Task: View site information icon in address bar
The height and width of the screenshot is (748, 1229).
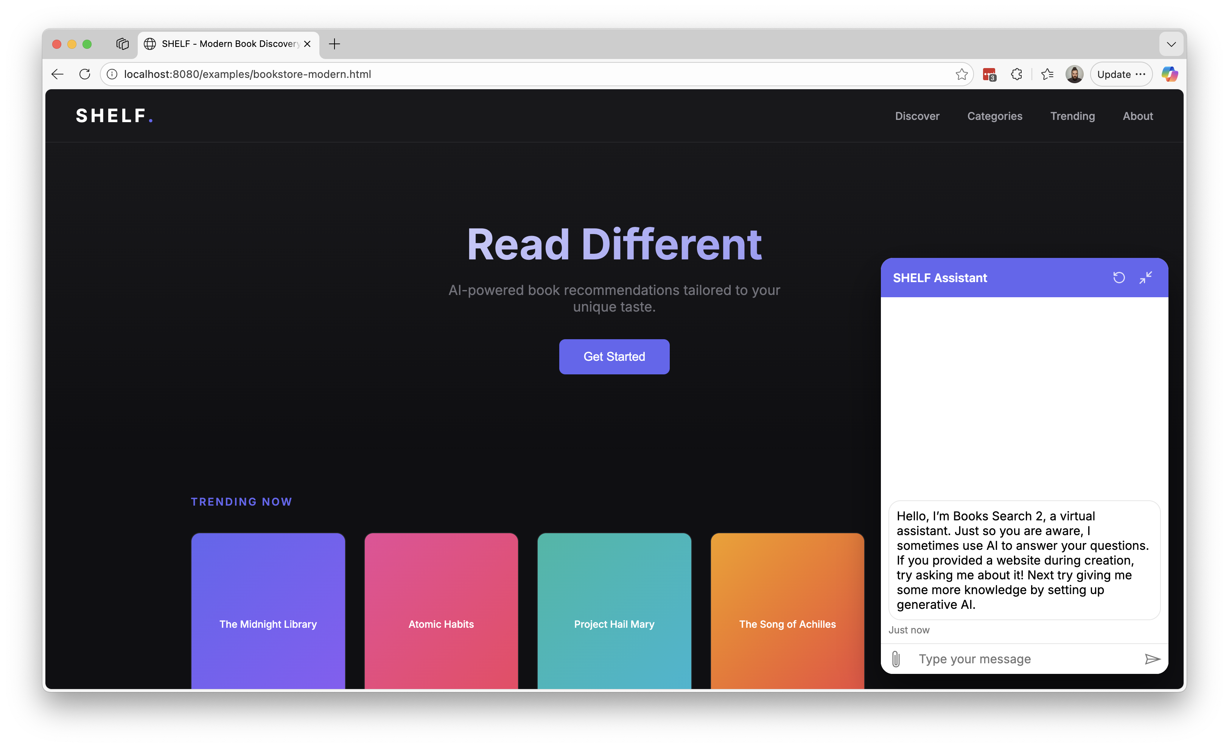Action: click(112, 74)
